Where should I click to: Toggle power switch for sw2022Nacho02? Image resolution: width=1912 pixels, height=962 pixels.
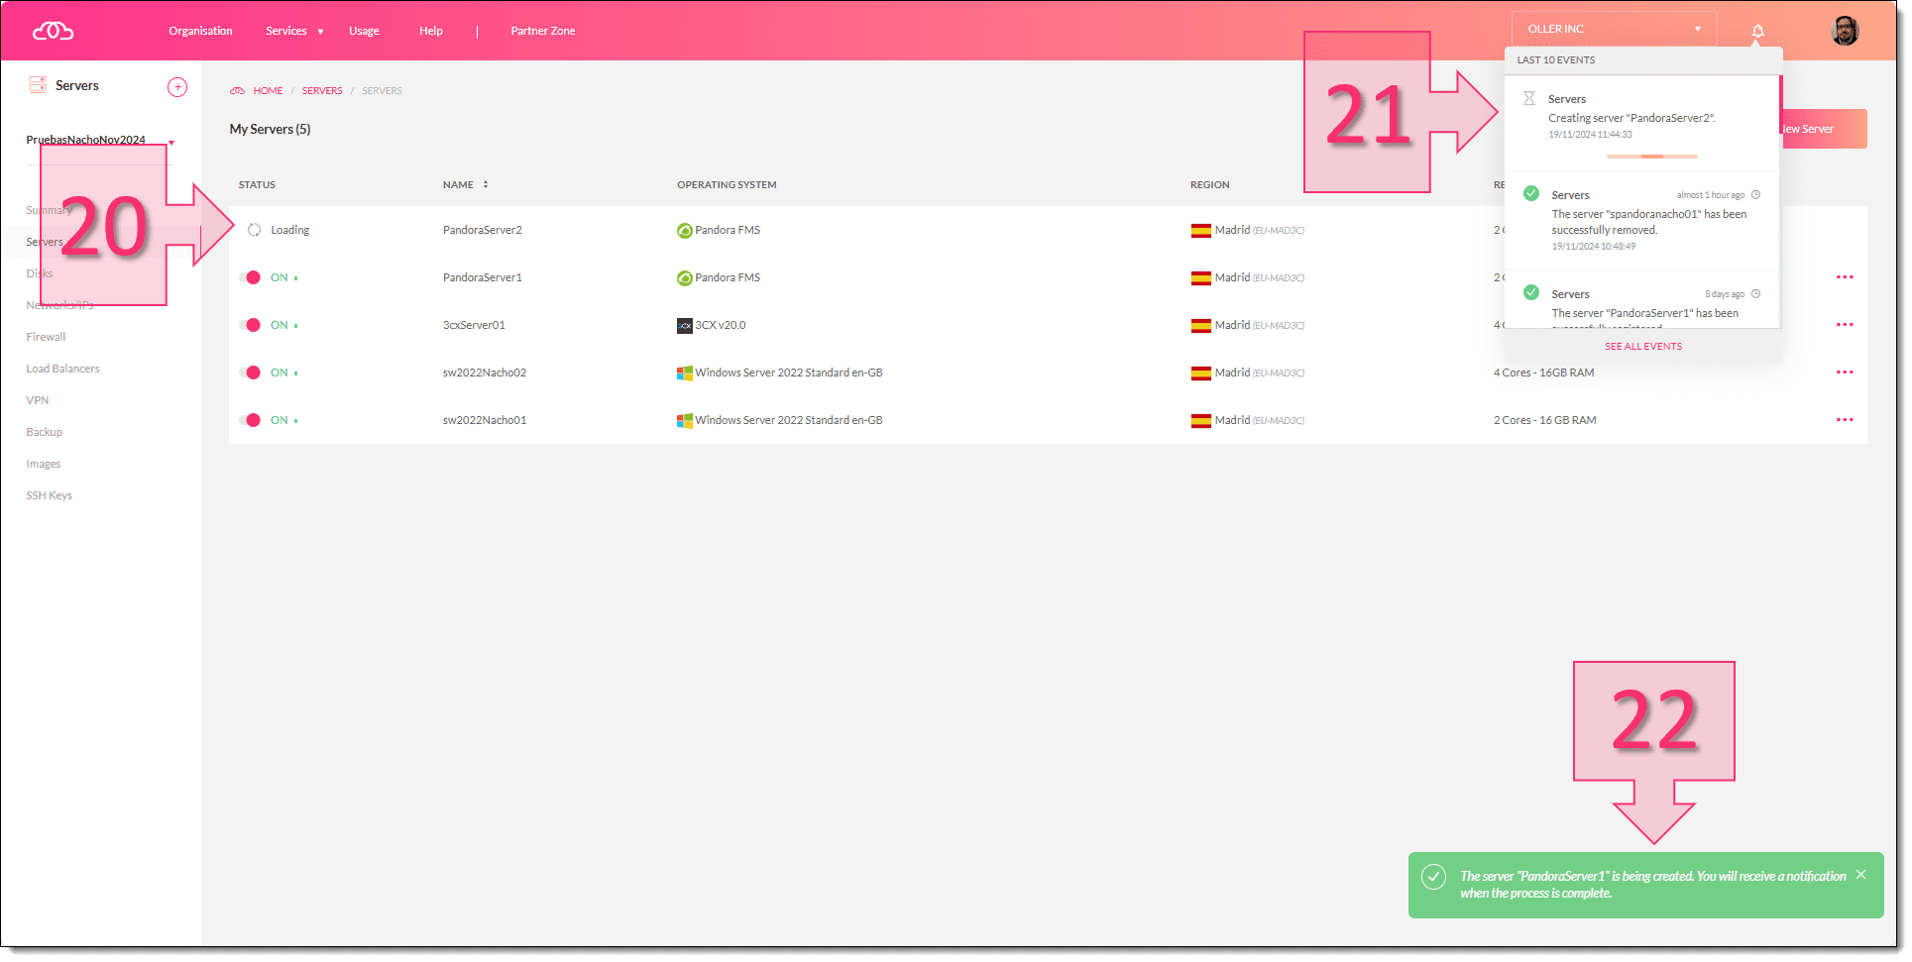click(250, 373)
